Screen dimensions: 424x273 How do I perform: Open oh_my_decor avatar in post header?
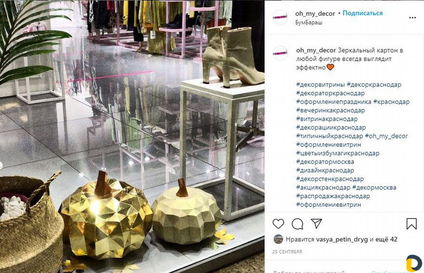coord(280,17)
